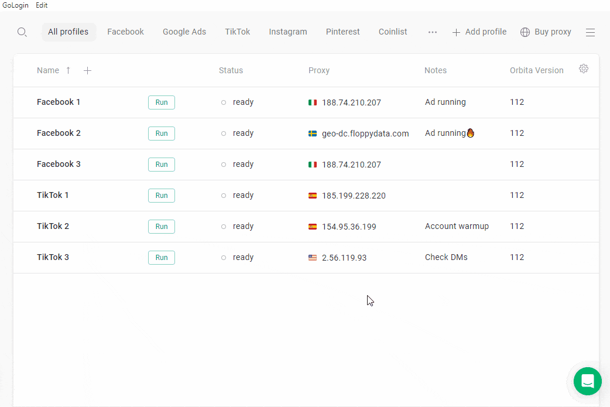Image resolution: width=610 pixels, height=407 pixels.
Task: Click proxy 185.199.228.220
Action: click(x=354, y=196)
